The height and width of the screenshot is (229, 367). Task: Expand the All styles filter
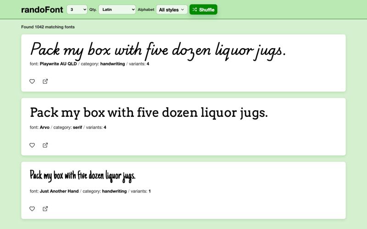[172, 10]
